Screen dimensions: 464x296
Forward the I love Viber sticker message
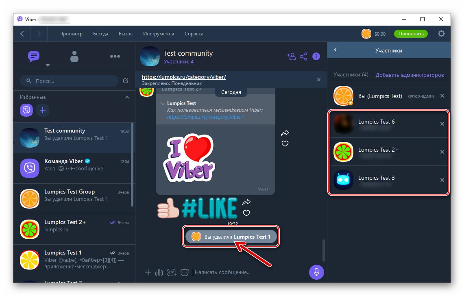pos(285,133)
